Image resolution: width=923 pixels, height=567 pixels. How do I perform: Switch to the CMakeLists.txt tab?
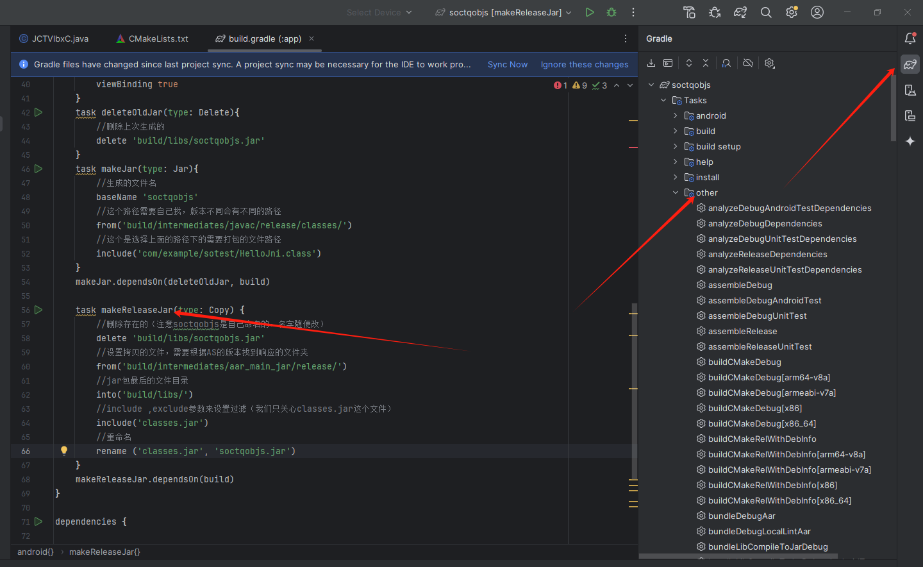pos(153,38)
